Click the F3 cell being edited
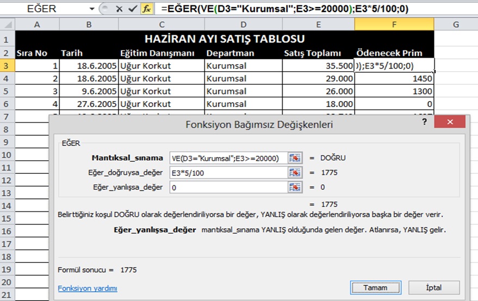 [x=394, y=66]
